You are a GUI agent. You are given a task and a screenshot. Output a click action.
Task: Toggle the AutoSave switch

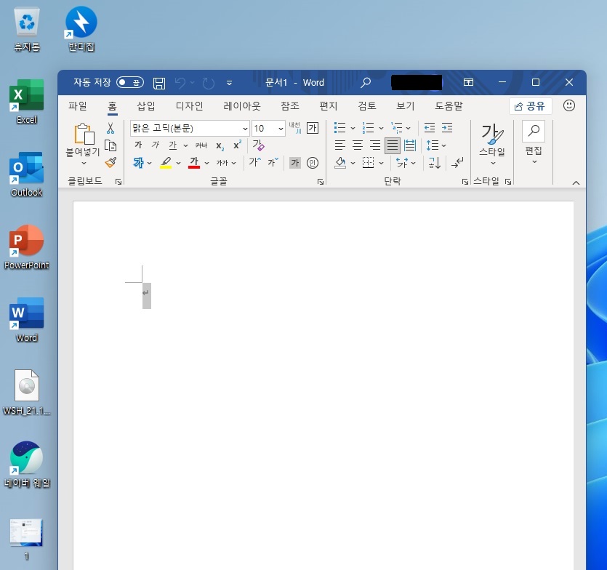(129, 82)
